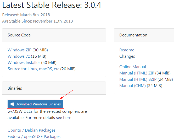Open the Online Manual link
174x140 pixels.
(x=133, y=67)
